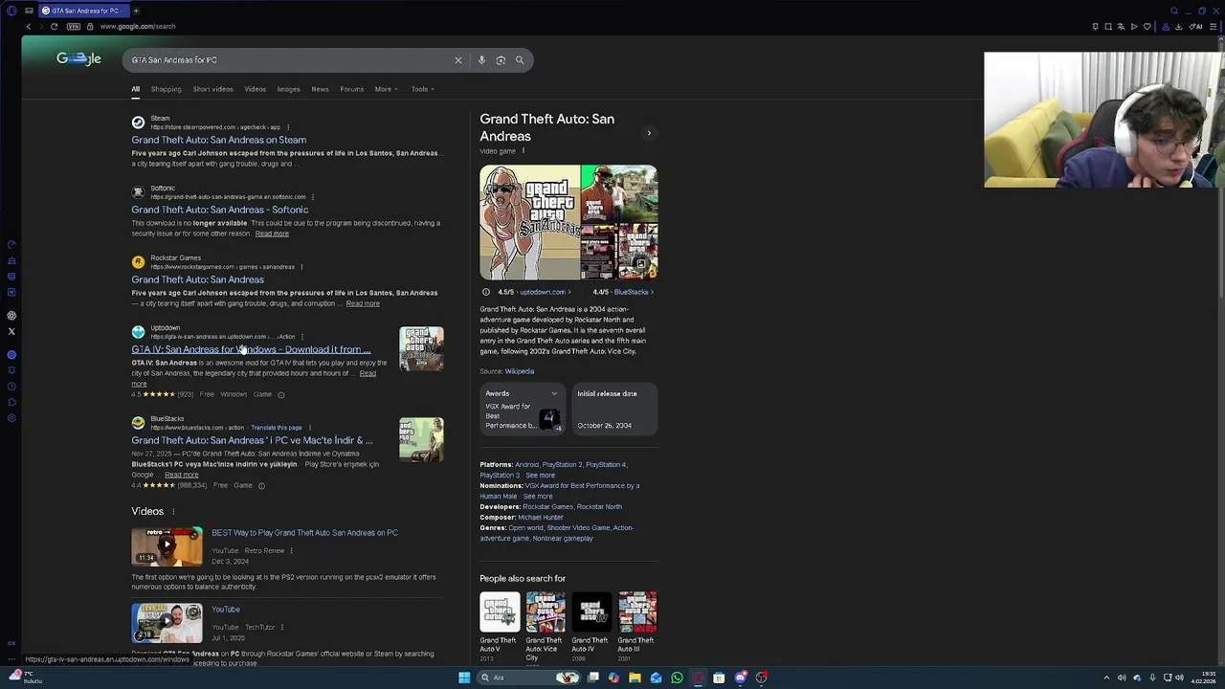Open the uptodown.com rating link
The image size is (1225, 689).
click(x=544, y=292)
